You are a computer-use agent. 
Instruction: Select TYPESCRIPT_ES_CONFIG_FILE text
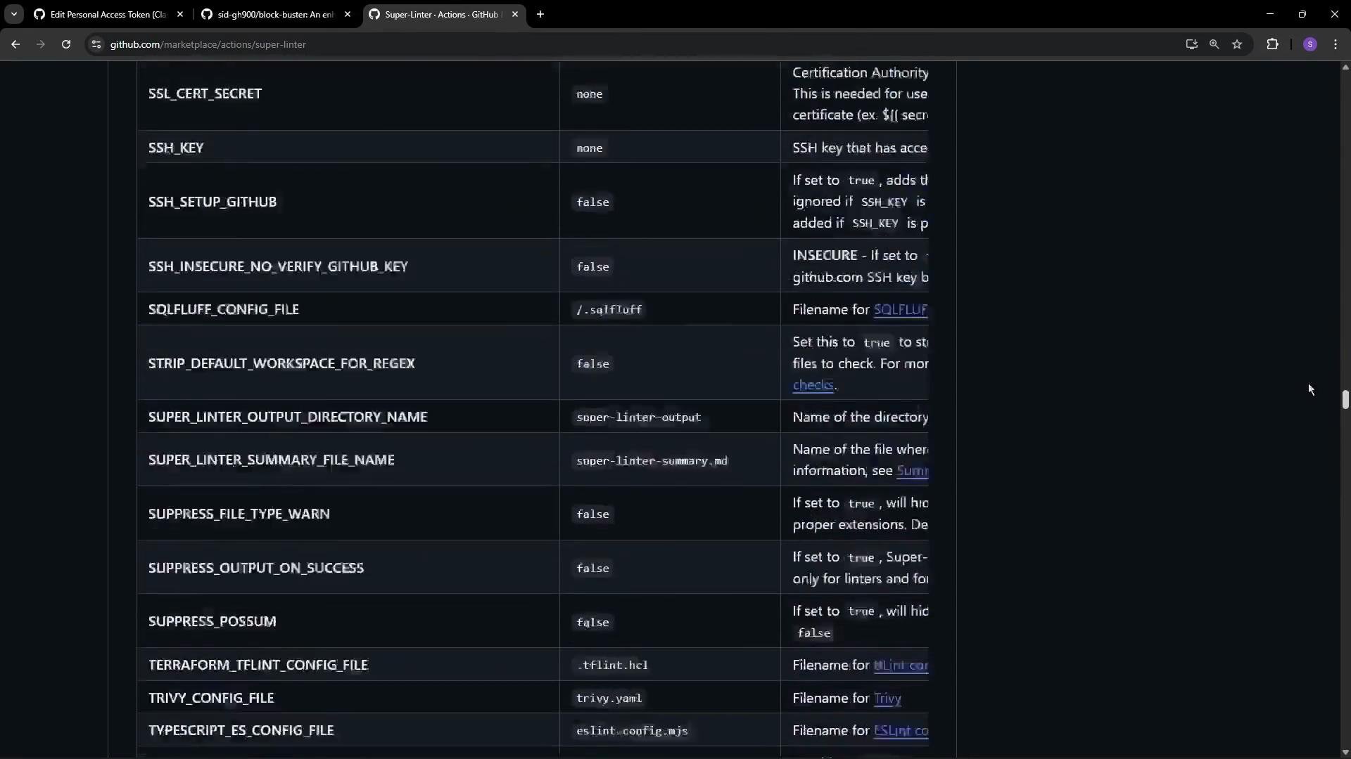click(241, 730)
